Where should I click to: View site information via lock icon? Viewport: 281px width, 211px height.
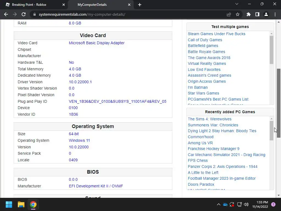click(x=35, y=14)
